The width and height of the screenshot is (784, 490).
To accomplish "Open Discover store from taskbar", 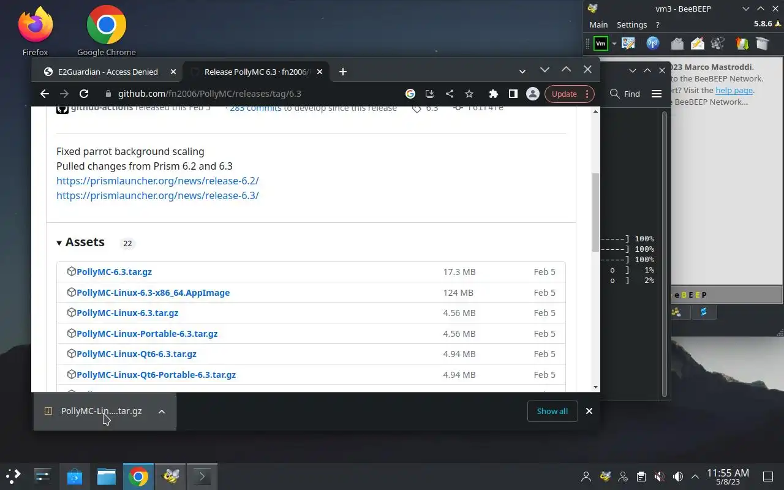I will [75, 476].
